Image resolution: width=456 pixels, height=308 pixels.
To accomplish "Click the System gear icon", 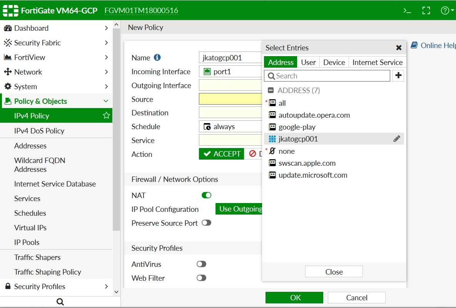I will [8, 86].
